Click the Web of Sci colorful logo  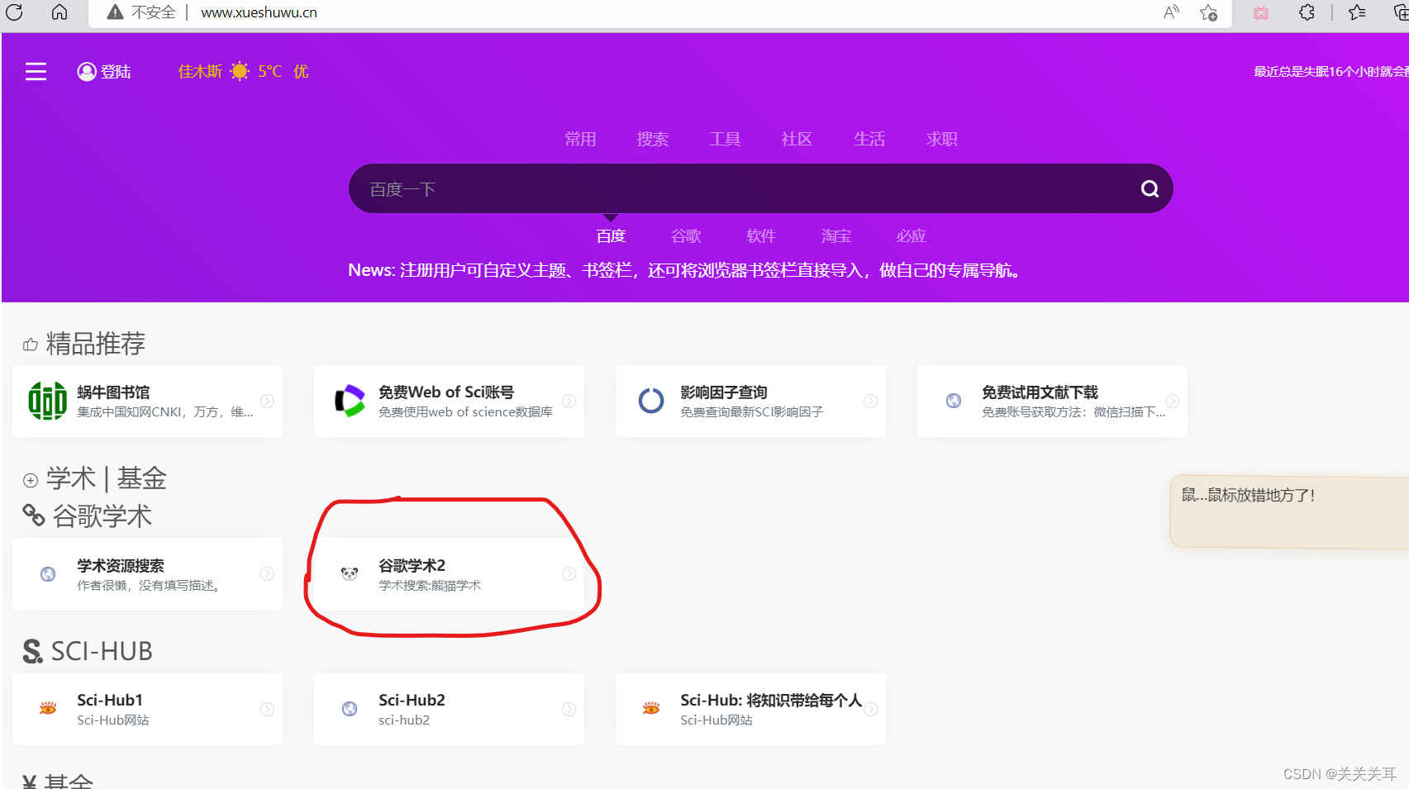[350, 401]
